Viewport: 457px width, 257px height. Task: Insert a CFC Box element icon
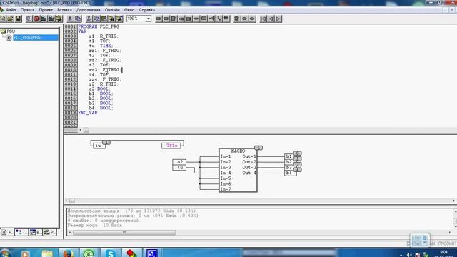(173, 19)
